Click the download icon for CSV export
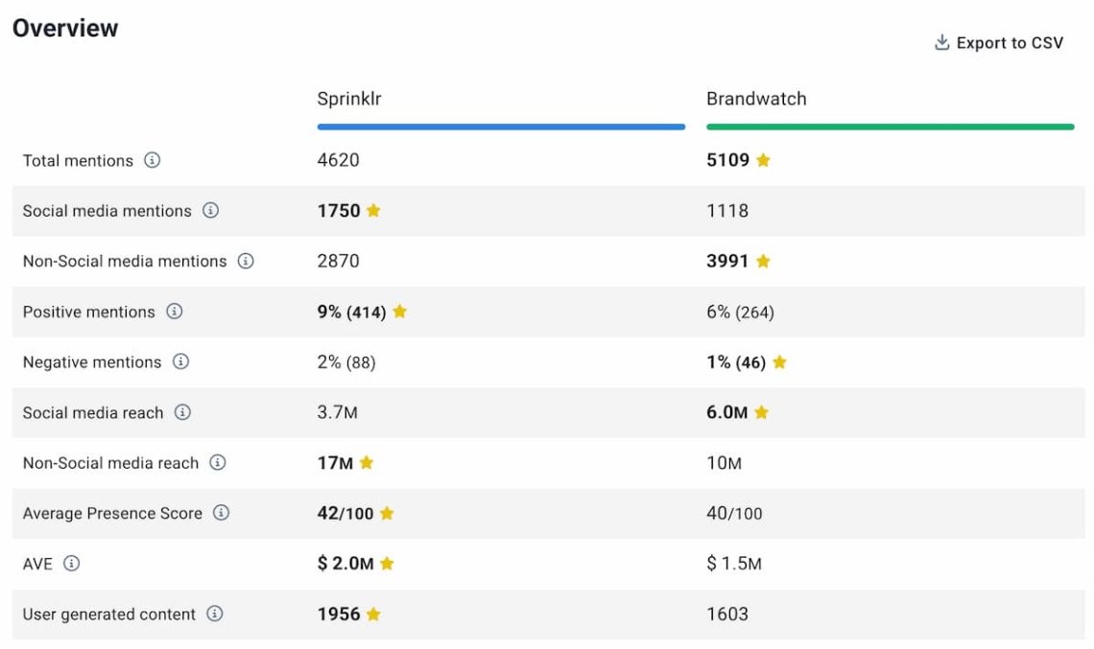This screenshot has height=649, width=1094. pos(941,43)
